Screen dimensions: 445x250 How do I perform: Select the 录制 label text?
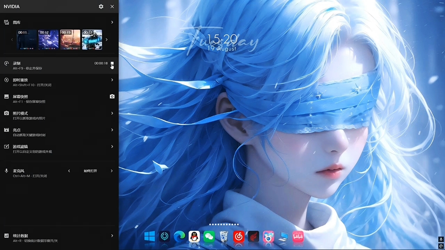coord(17,63)
